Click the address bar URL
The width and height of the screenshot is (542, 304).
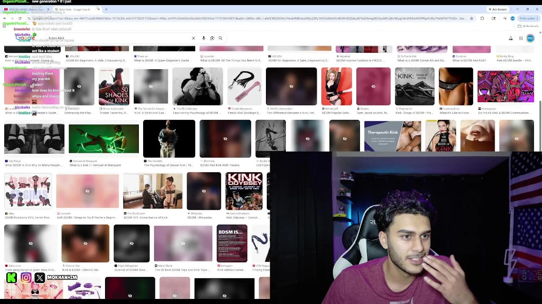250,19
